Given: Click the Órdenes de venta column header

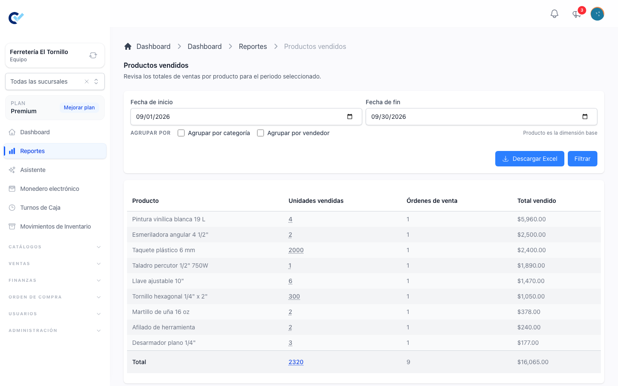Looking at the screenshot, I should pos(432,201).
